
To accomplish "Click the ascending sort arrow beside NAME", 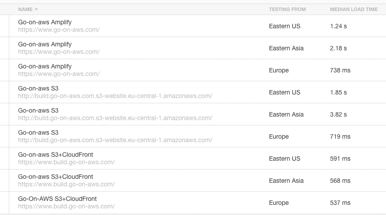I will (36, 9).
